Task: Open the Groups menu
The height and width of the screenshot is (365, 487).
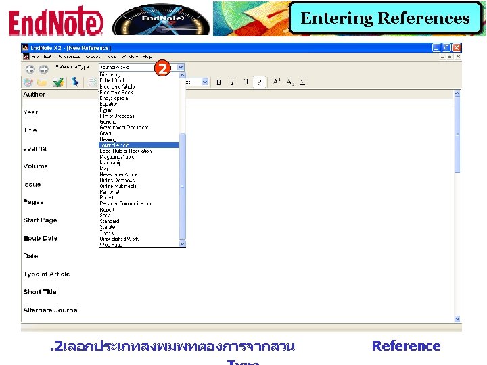Action: (93, 57)
